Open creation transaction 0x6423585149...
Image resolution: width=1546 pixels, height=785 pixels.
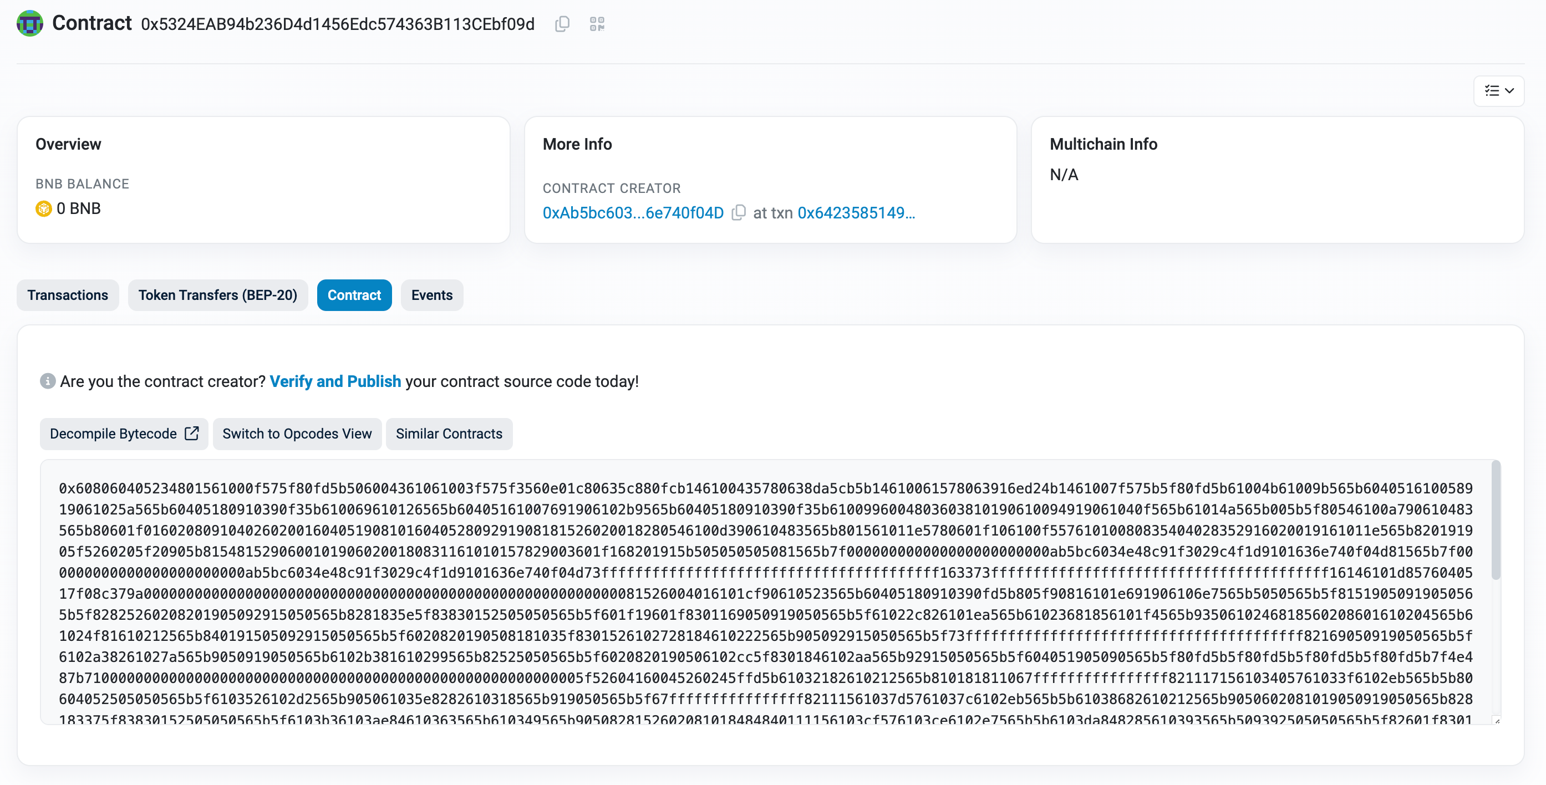coord(856,212)
